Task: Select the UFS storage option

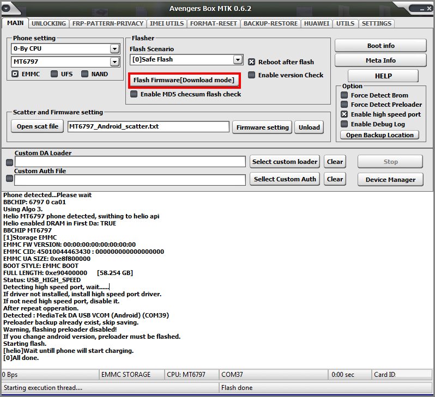Action: 54,74
